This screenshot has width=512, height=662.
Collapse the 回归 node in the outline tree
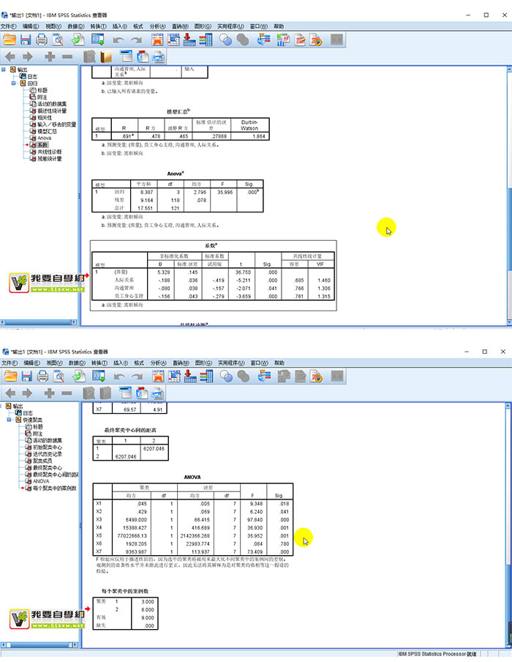13,83
